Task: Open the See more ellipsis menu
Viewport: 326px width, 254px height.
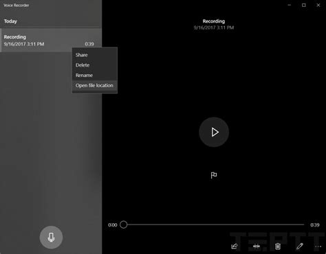Action: (x=318, y=246)
